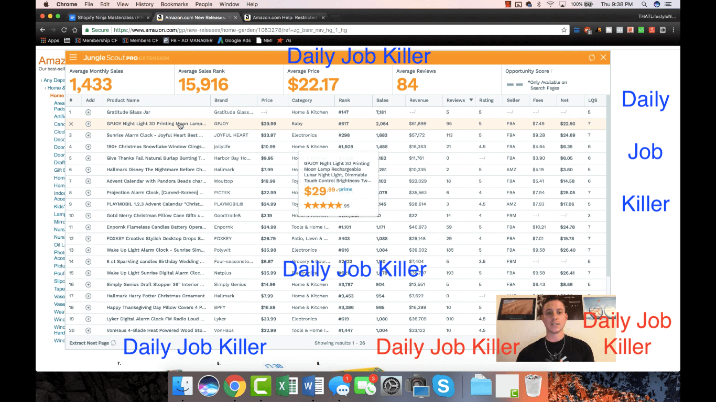Image resolution: width=716 pixels, height=402 pixels.
Task: Click the Mouttop brand cell
Action: (223, 181)
